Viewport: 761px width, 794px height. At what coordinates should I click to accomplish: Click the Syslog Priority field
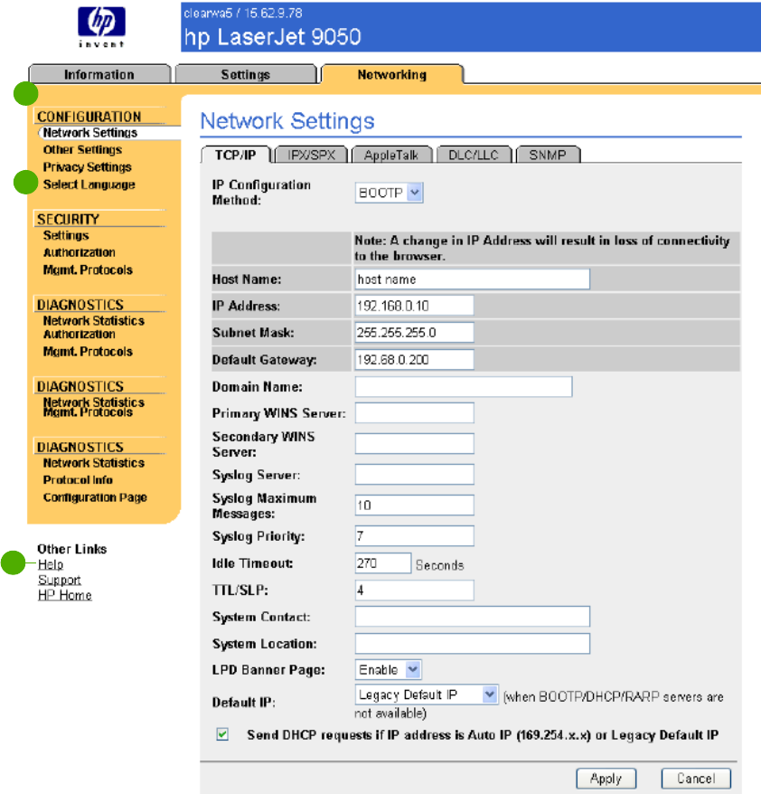pyautogui.click(x=415, y=535)
